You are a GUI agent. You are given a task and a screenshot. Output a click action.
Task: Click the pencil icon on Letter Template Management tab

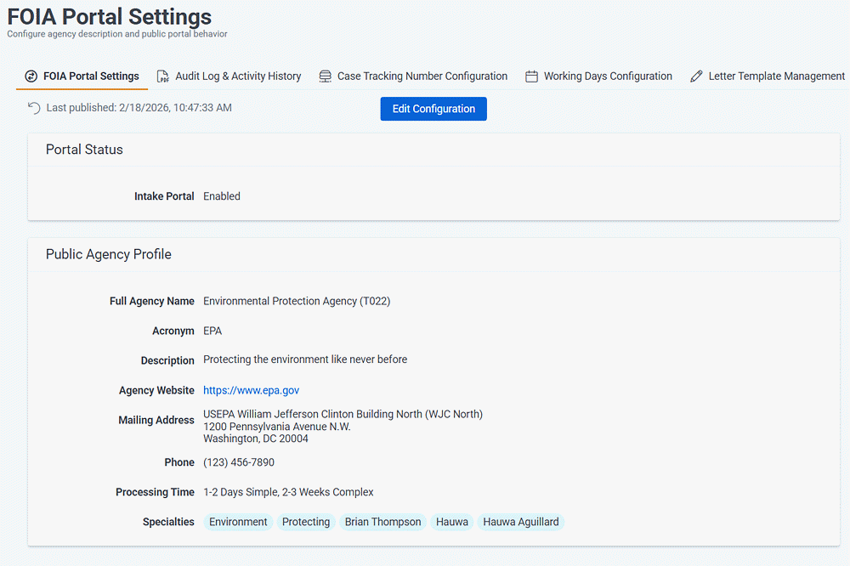[x=699, y=76]
